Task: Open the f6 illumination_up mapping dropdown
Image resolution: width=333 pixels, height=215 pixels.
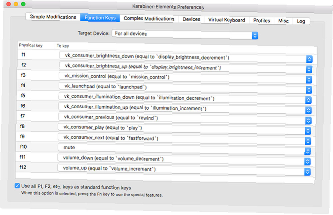Action: tap(184, 108)
